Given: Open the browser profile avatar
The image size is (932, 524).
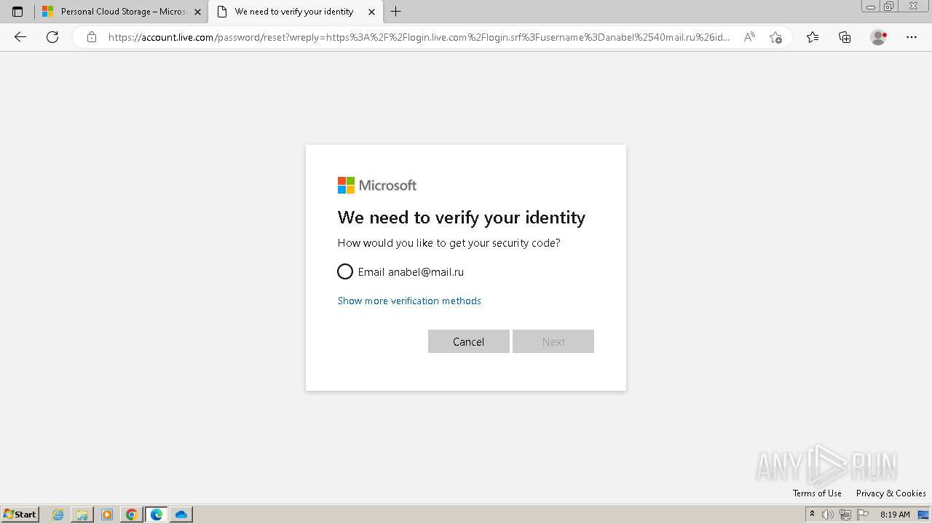Looking at the screenshot, I should pos(878,37).
